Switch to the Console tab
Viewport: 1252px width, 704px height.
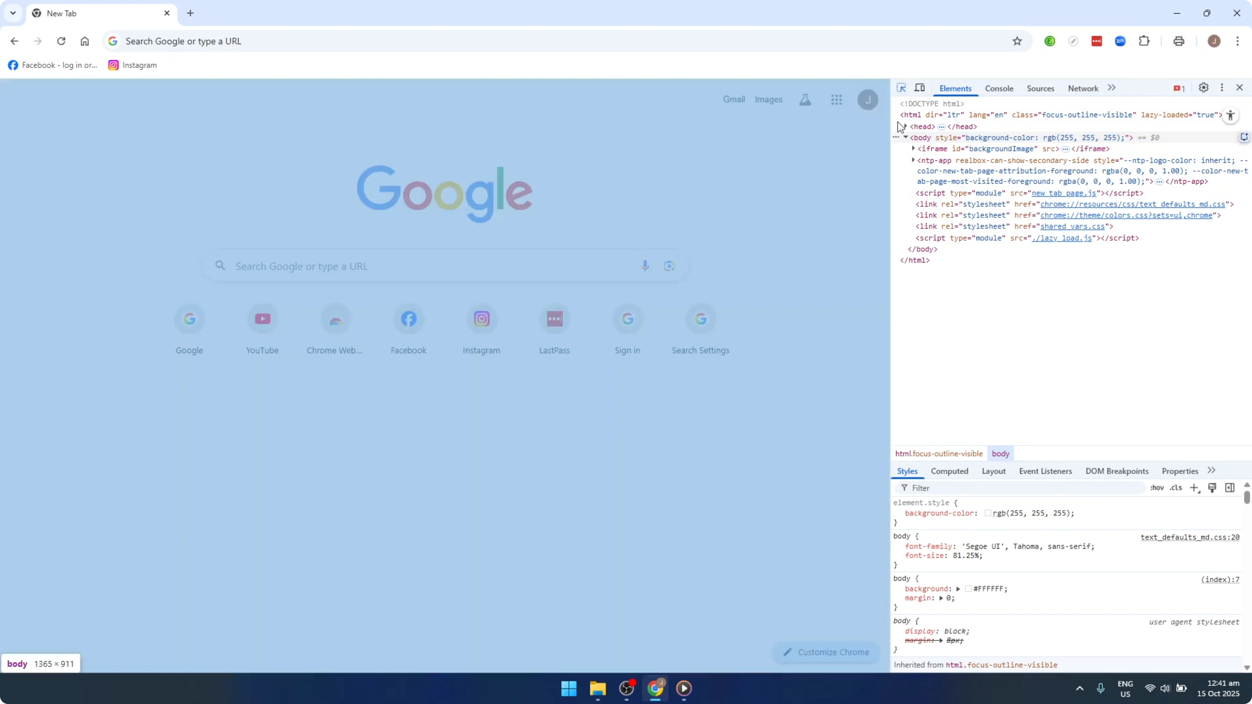coord(999,88)
